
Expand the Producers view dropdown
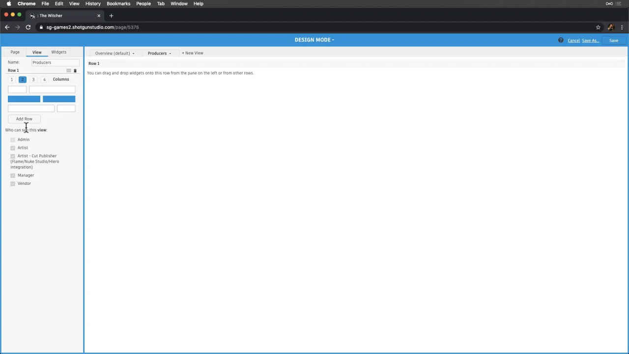[x=170, y=54]
